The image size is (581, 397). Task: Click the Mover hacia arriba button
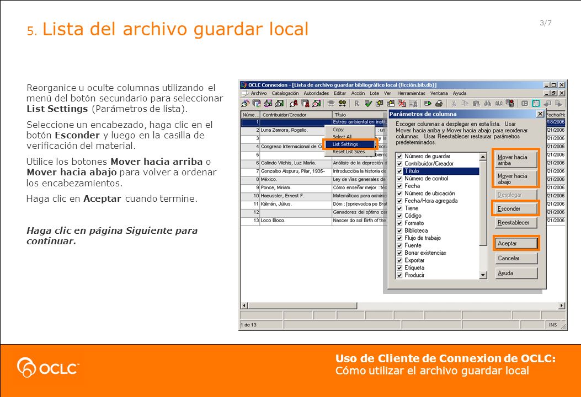(x=516, y=160)
